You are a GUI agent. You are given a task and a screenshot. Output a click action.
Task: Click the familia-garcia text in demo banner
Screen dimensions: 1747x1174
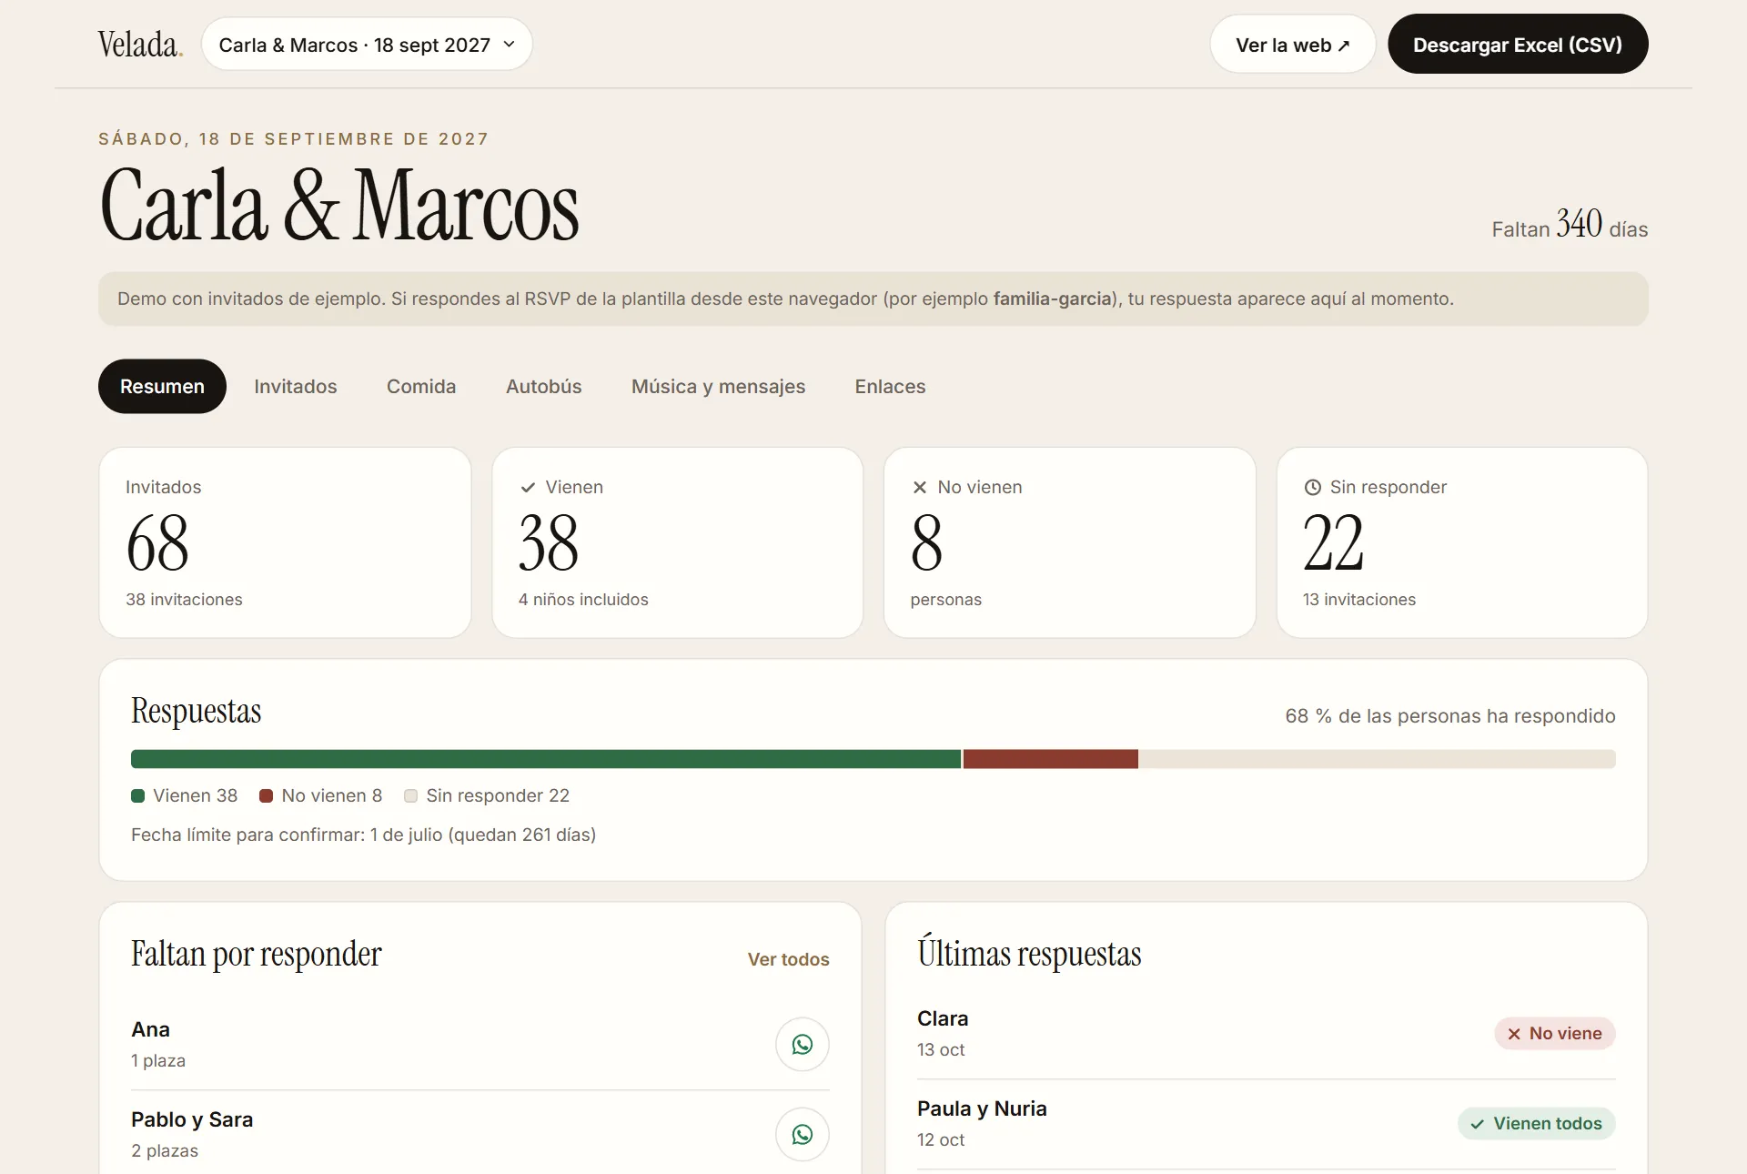click(x=1053, y=299)
